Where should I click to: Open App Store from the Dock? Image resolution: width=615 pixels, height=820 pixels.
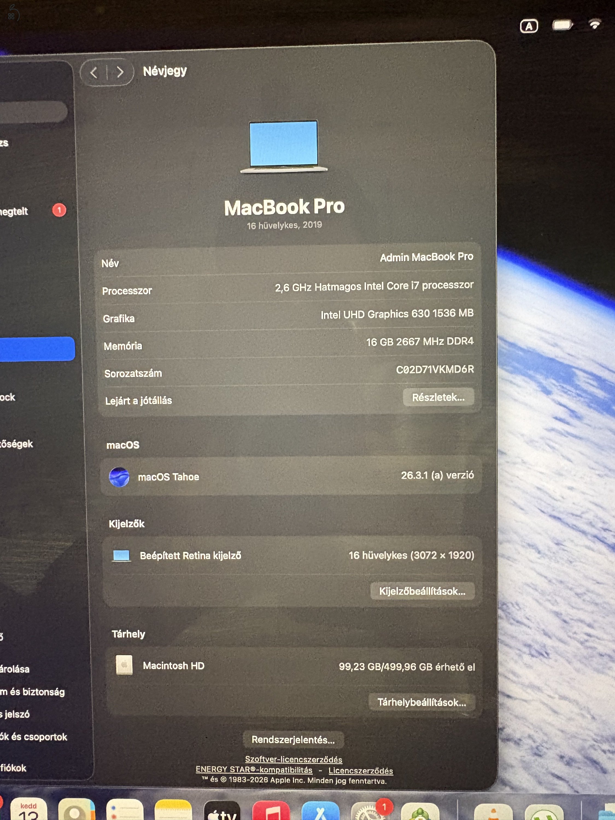pos(321,811)
